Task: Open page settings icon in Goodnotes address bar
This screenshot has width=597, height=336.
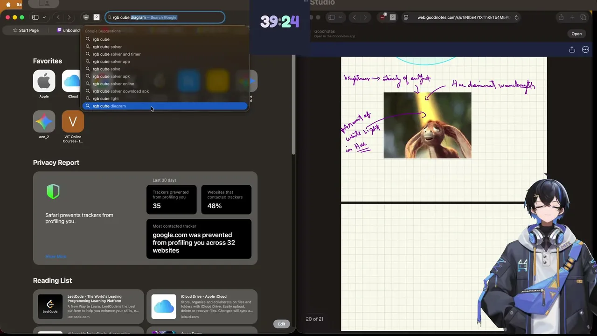Action: pos(406,17)
